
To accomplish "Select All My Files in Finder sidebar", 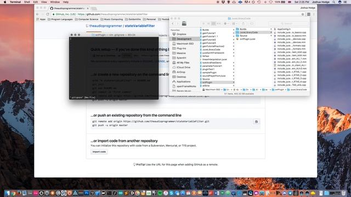I will (x=183, y=62).
